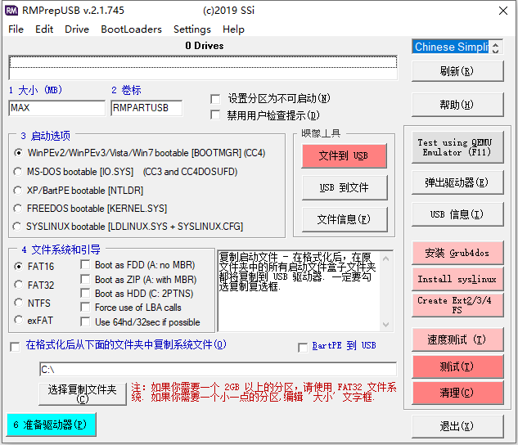This screenshot has height=445, width=518.
Task: Open the BootLoaders menu
Action: [x=131, y=29]
